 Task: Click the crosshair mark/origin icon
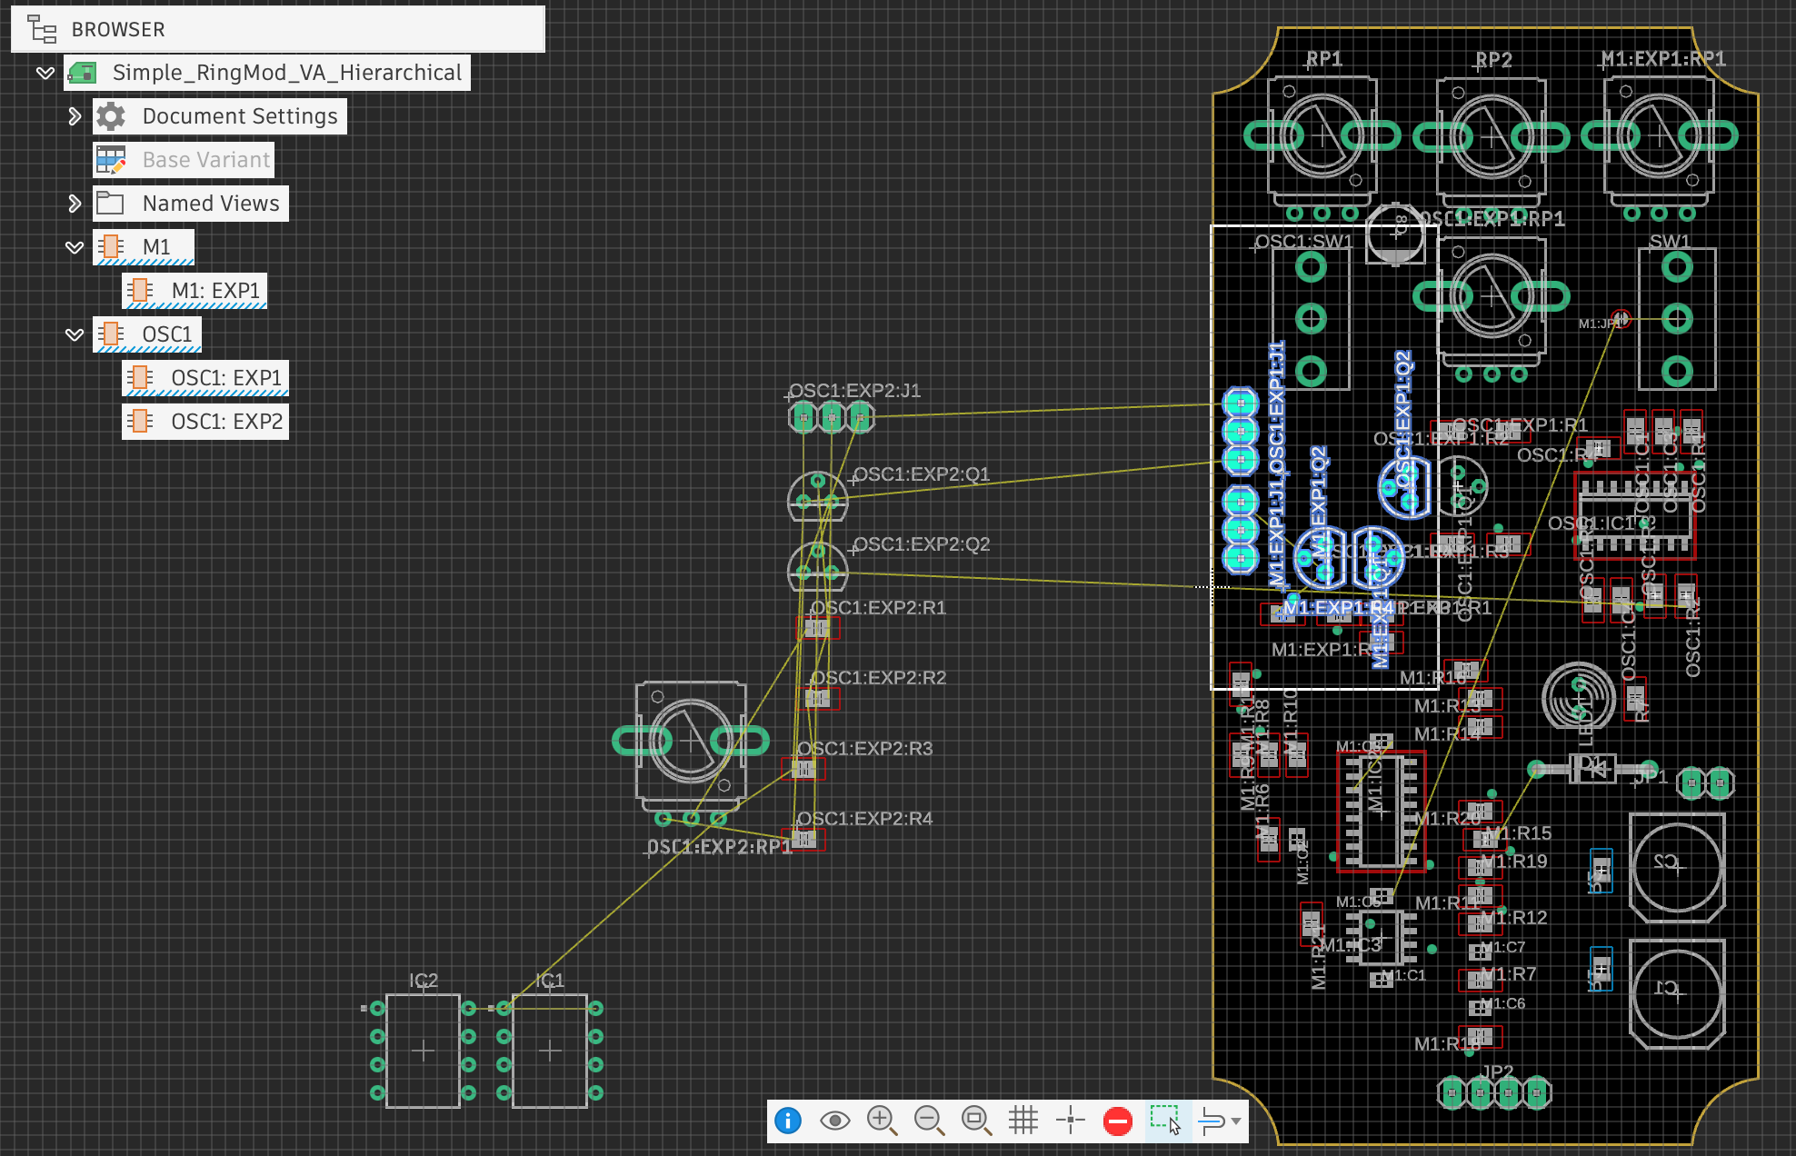[x=1071, y=1121]
